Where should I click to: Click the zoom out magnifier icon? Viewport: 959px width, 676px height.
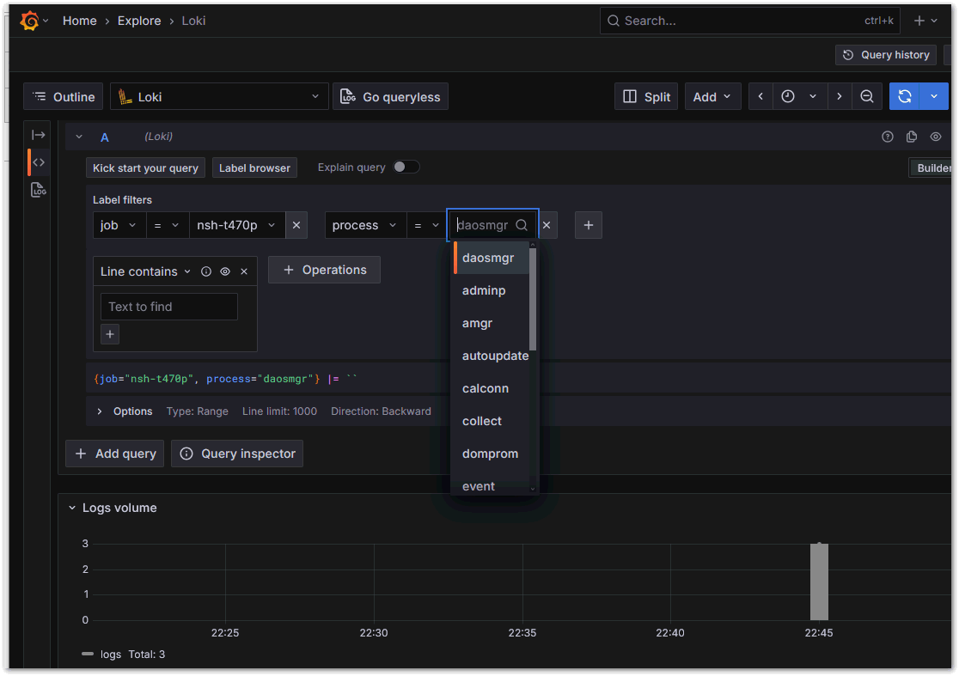pyautogui.click(x=867, y=95)
